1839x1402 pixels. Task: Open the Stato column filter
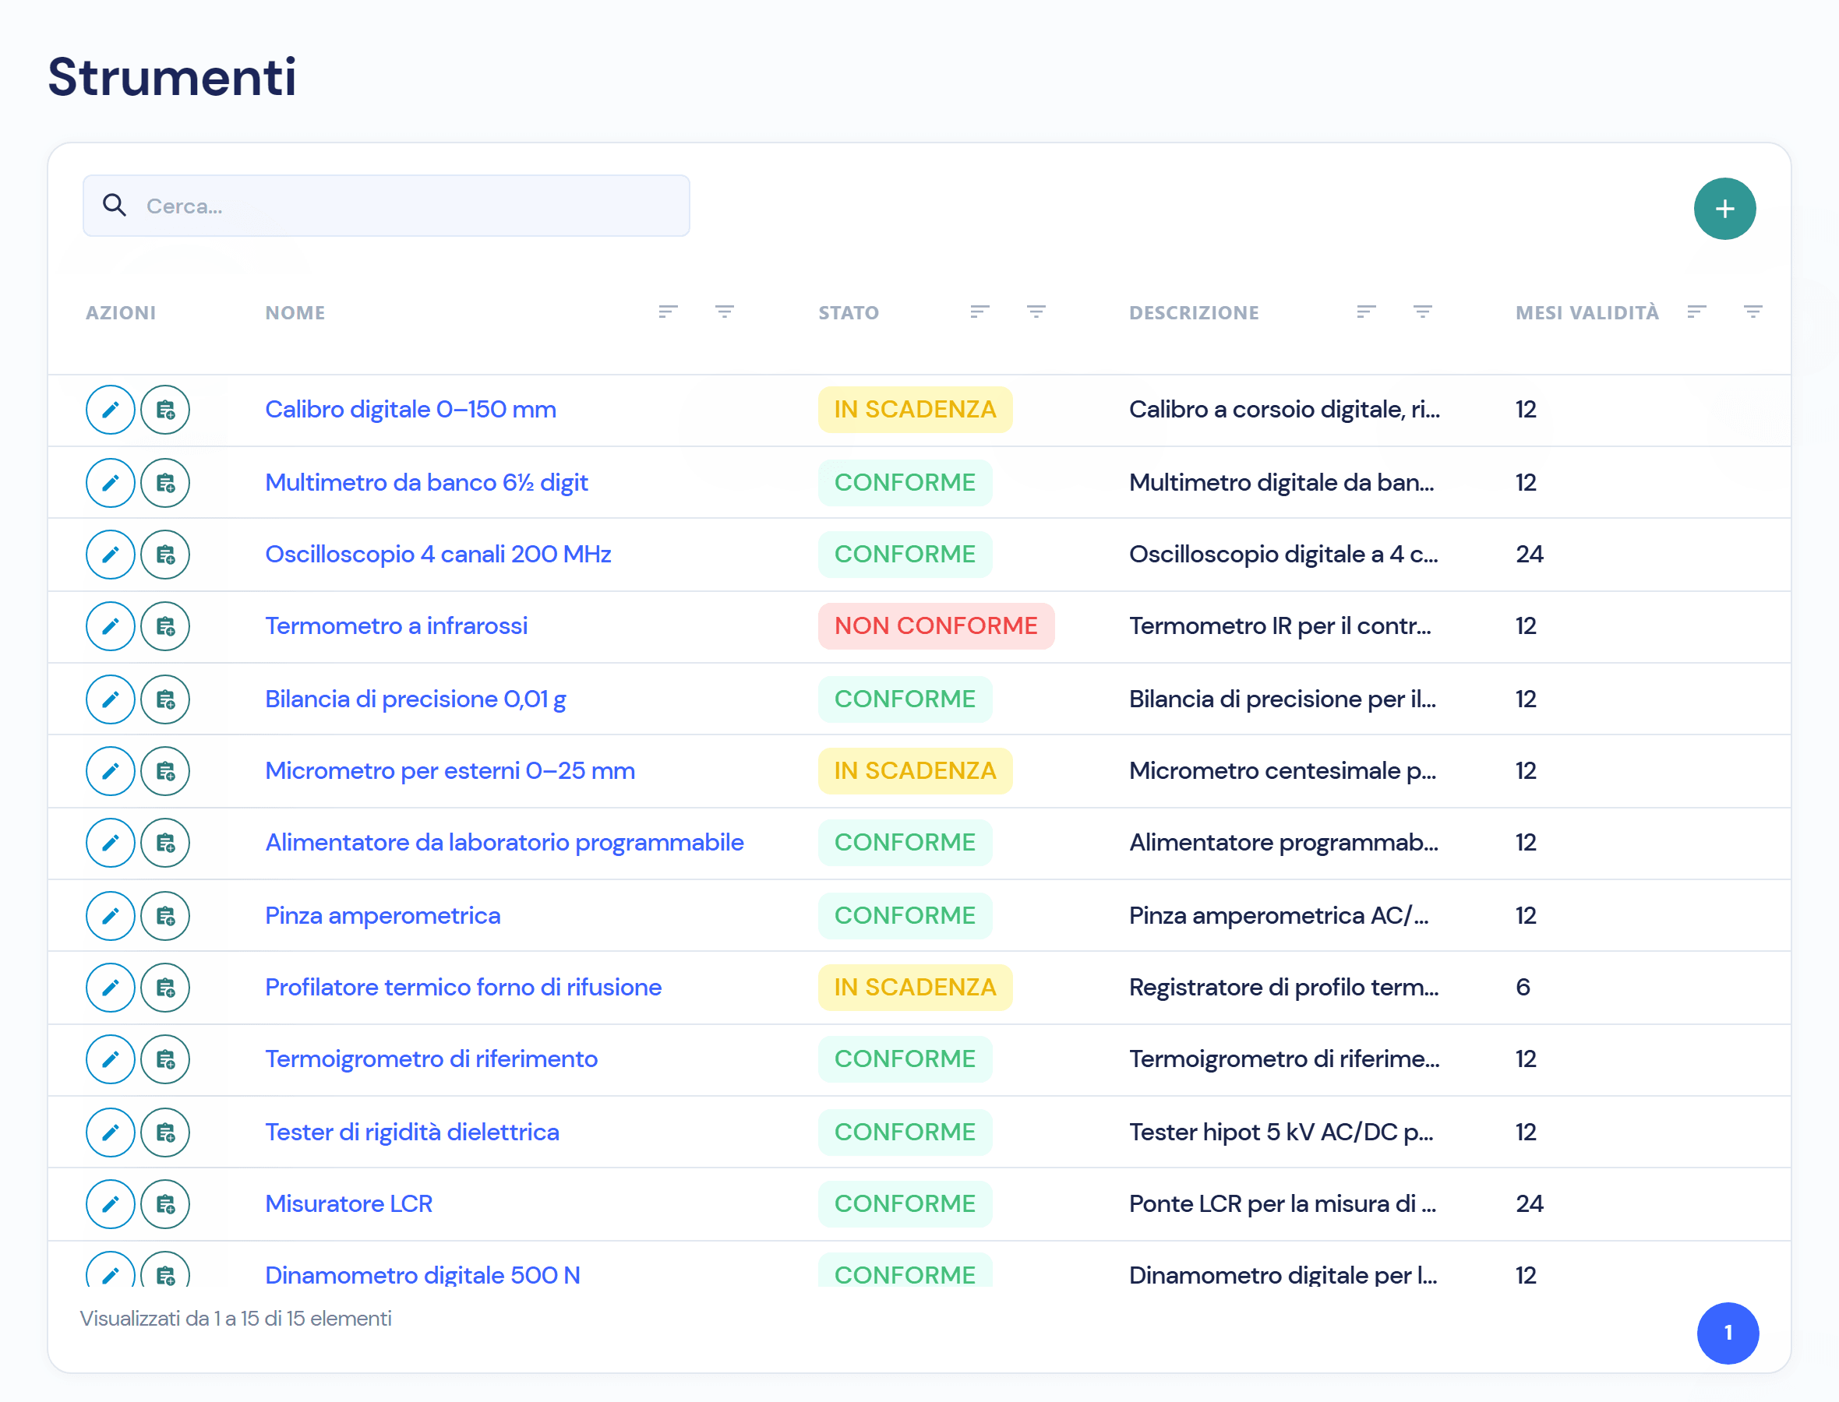[x=1036, y=312]
